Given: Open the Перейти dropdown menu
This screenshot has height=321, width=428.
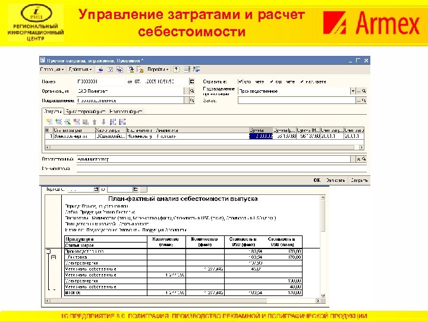Looking at the screenshot, I should coord(158,70).
